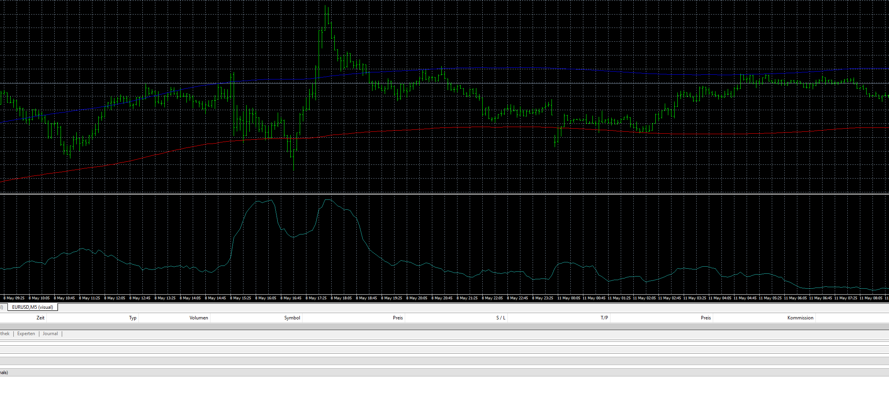Click the '11 May 04:05' time label
This screenshot has height=415, width=889.
point(720,298)
